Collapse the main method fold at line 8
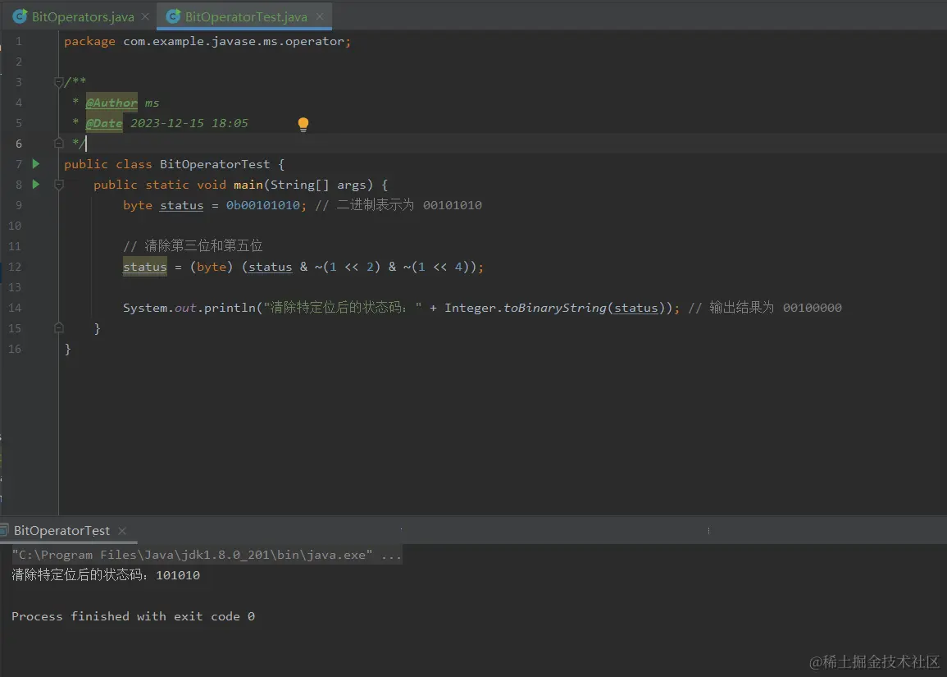 tap(58, 185)
